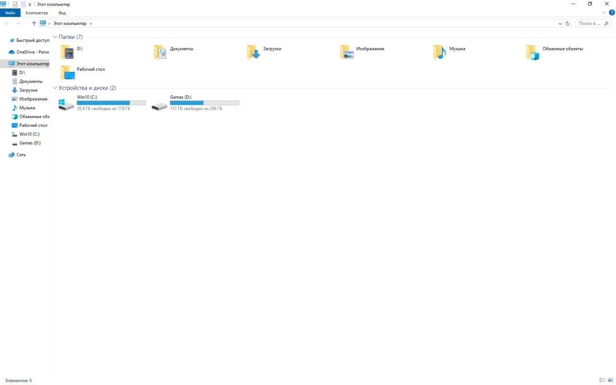The height and width of the screenshot is (385, 616).
Task: Open the Файл menu
Action: coord(10,13)
